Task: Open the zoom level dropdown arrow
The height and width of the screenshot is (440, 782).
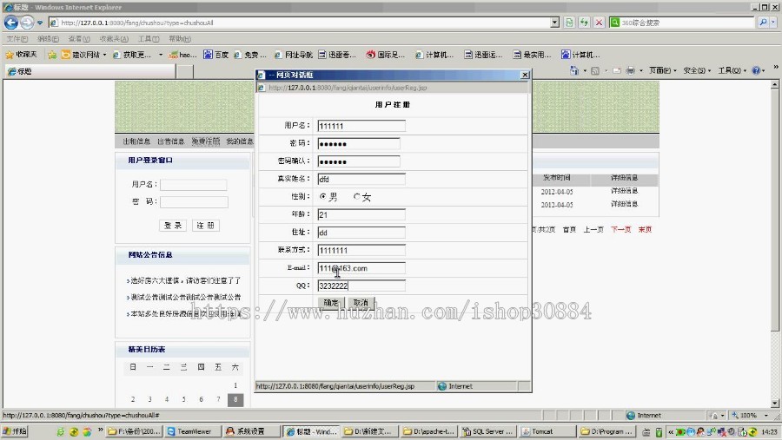Action: click(766, 415)
